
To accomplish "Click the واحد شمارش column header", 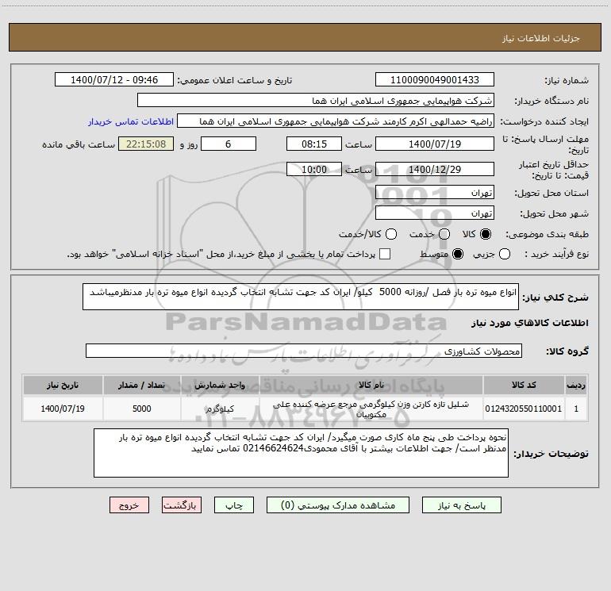I will click(220, 386).
